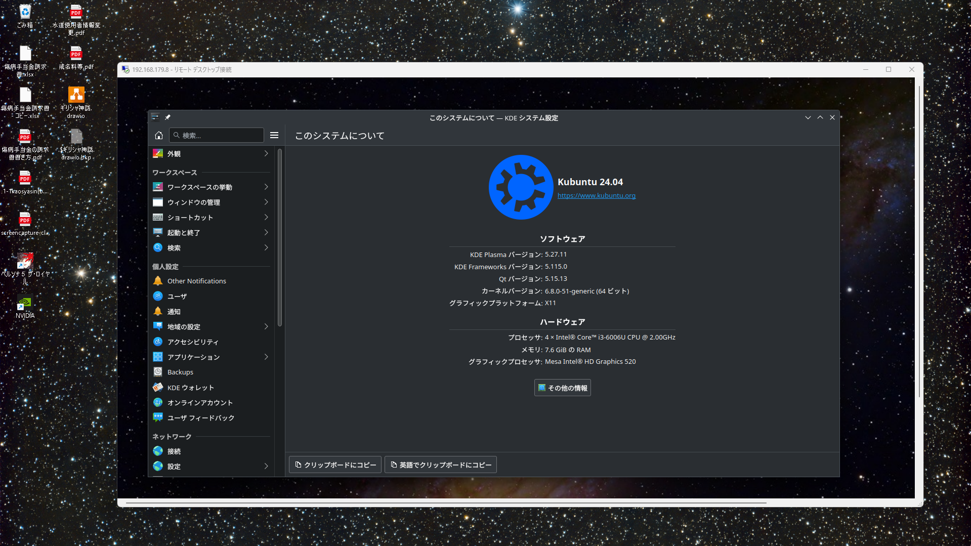Screen dimensions: 971x546
Task: Expand the ネットワーク 設定 chevron
Action: click(x=266, y=466)
